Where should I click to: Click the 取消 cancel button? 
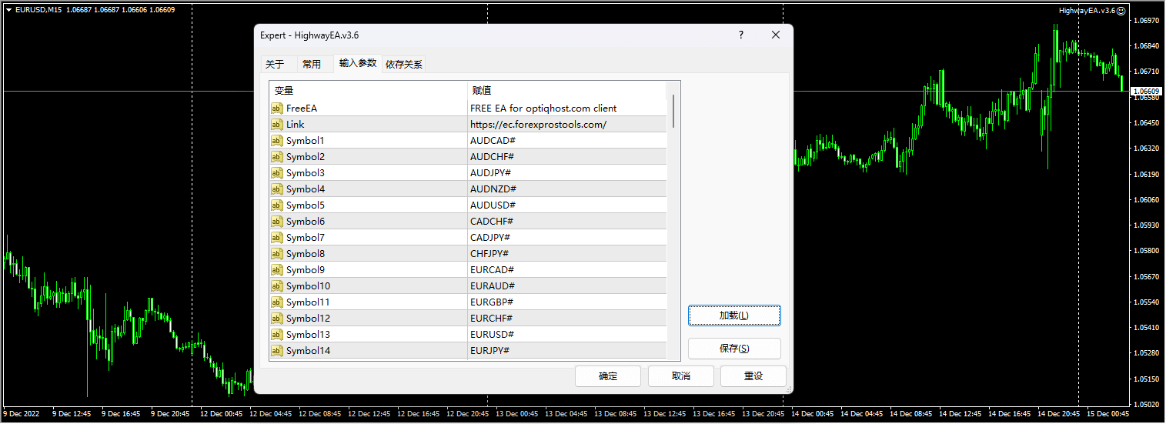pyautogui.click(x=680, y=376)
